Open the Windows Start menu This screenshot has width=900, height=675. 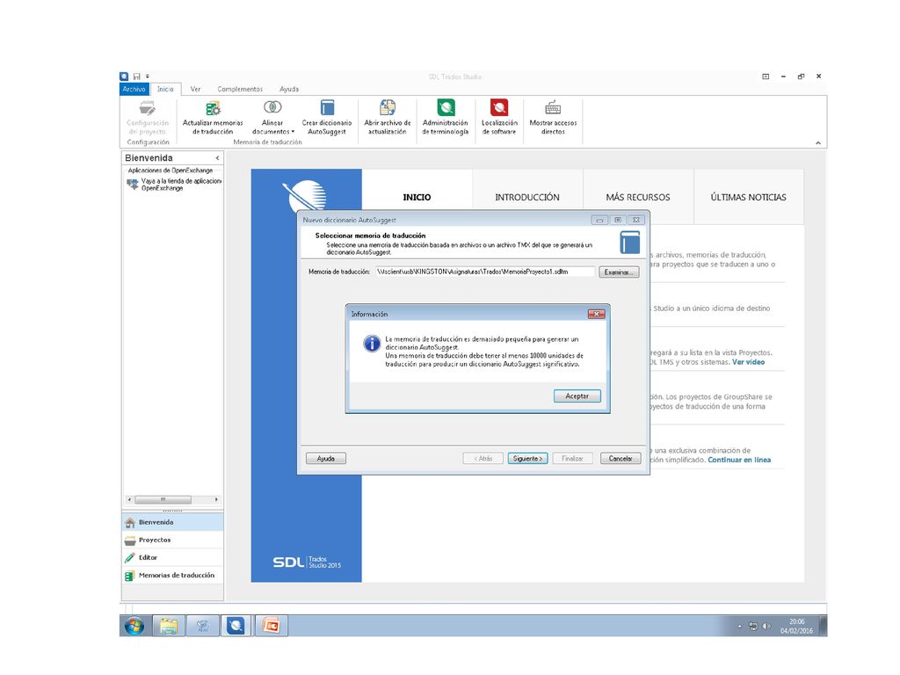[x=134, y=626]
